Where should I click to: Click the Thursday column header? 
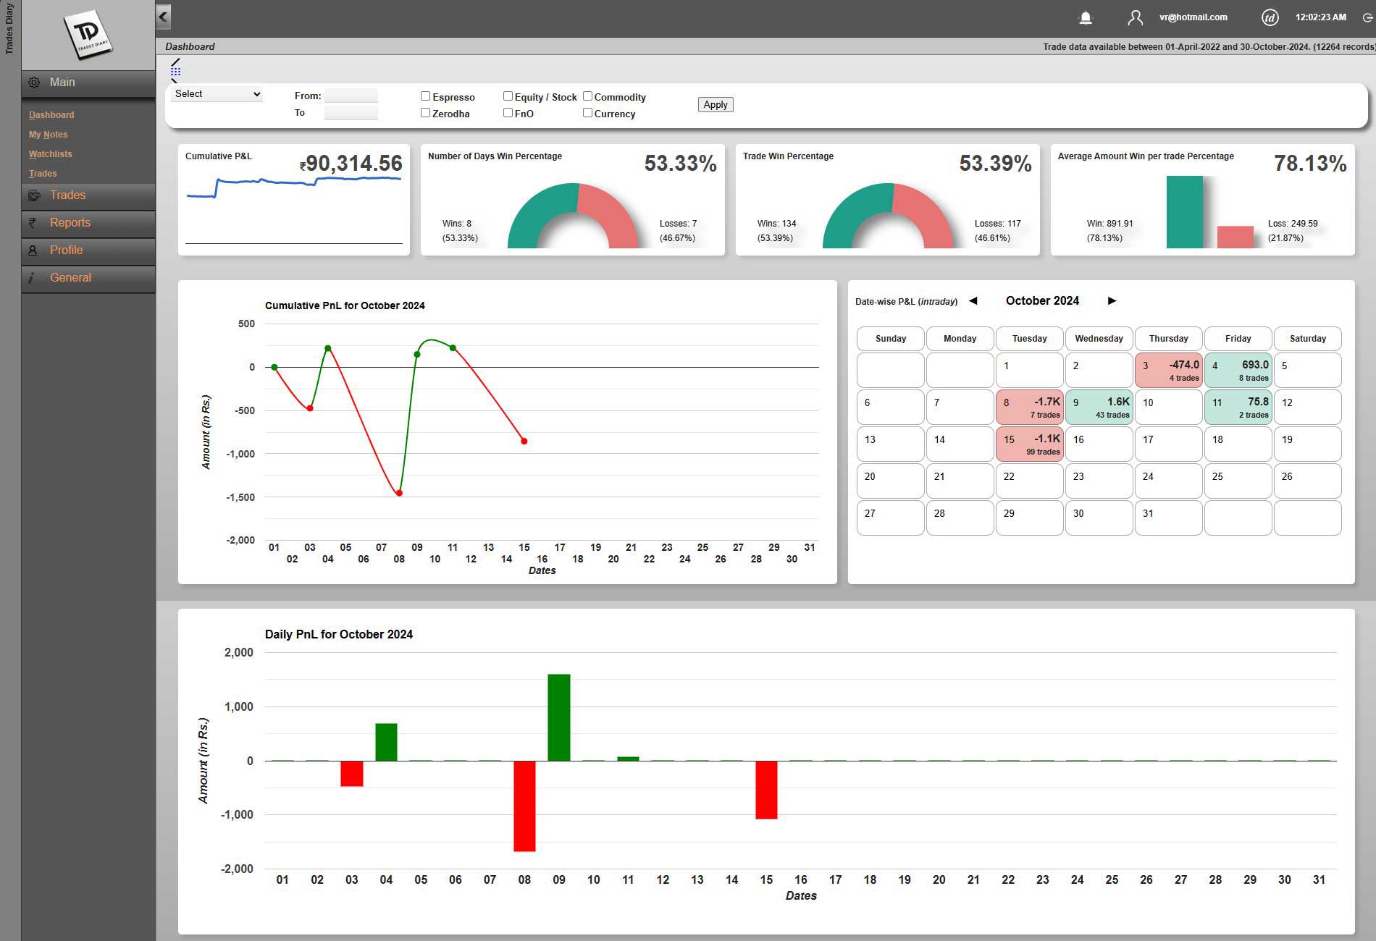[1168, 338]
